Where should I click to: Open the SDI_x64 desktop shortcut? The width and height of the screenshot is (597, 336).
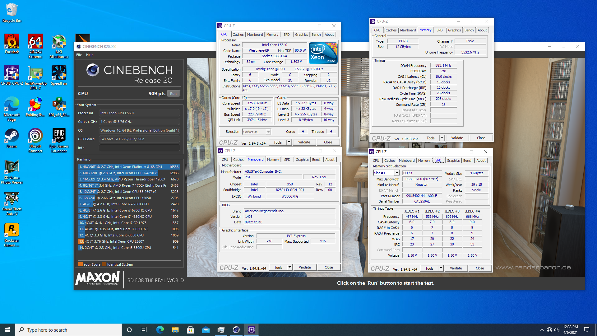[59, 107]
